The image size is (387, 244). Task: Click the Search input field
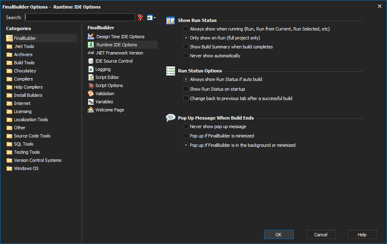[x=80, y=17]
